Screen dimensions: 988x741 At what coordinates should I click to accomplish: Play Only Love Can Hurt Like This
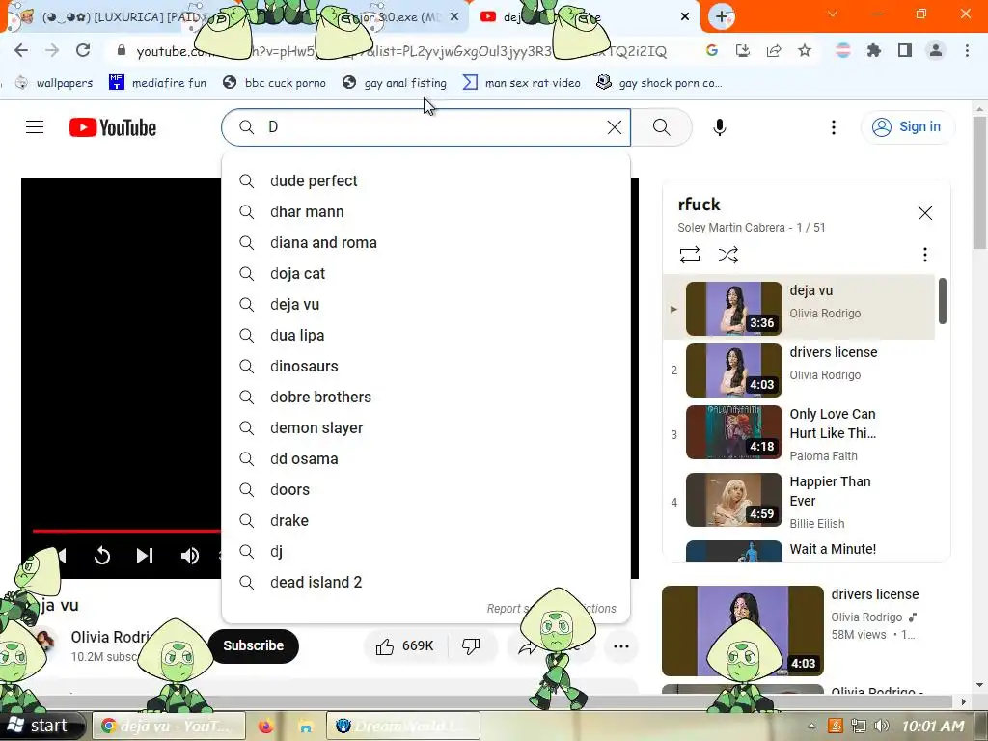coord(799,433)
